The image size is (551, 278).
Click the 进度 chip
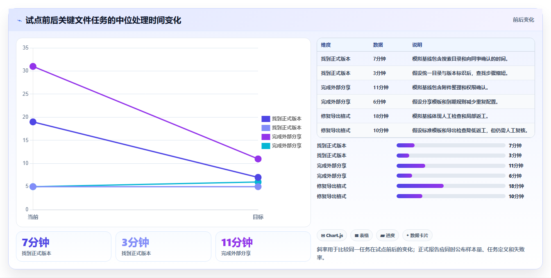388,235
